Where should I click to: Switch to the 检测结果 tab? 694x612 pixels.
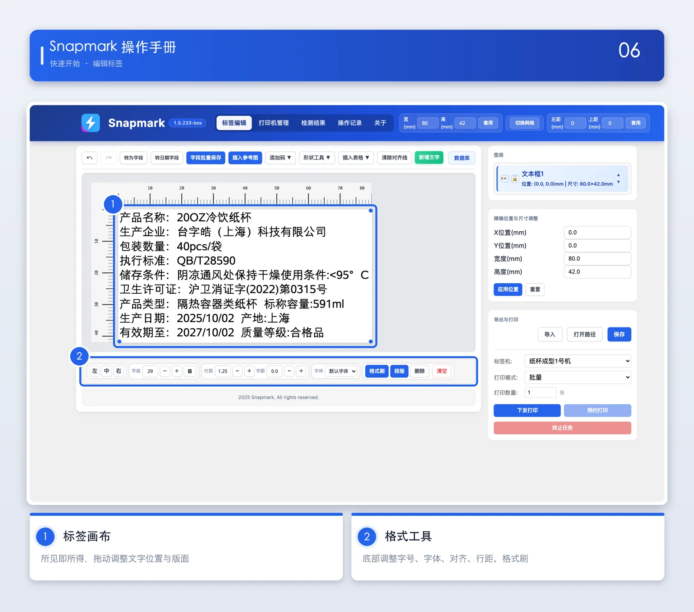coord(313,123)
